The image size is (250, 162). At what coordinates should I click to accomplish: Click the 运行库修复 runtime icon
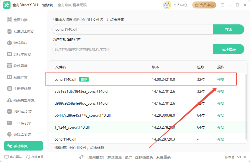tap(9, 54)
